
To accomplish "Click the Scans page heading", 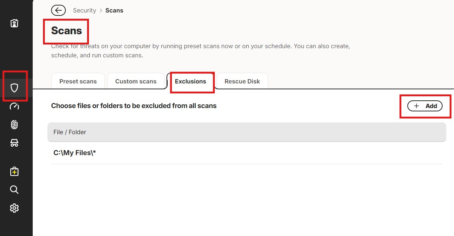I will point(67,31).
